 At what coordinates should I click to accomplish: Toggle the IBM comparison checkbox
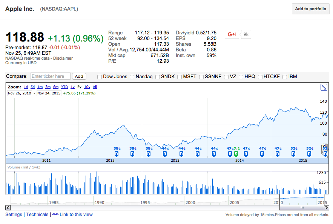point(285,77)
